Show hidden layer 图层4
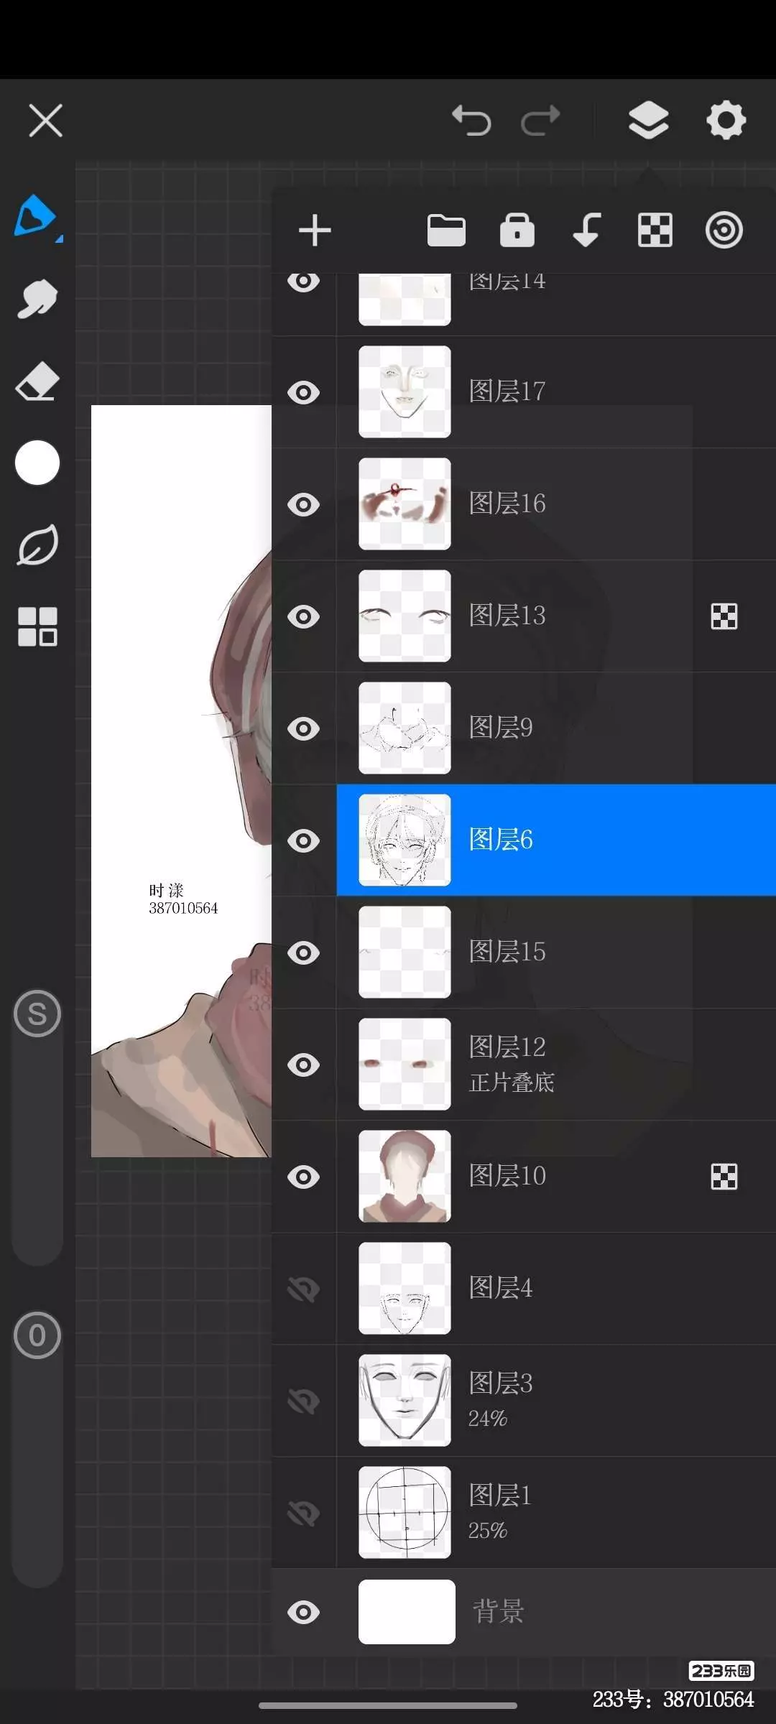The image size is (776, 1724). 304,1289
